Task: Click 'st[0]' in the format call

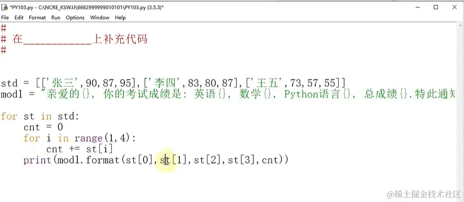Action: point(140,160)
